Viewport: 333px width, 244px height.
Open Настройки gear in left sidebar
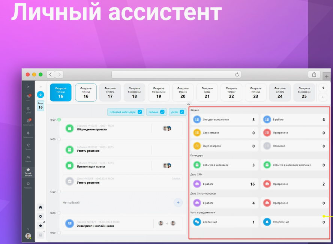28,184
